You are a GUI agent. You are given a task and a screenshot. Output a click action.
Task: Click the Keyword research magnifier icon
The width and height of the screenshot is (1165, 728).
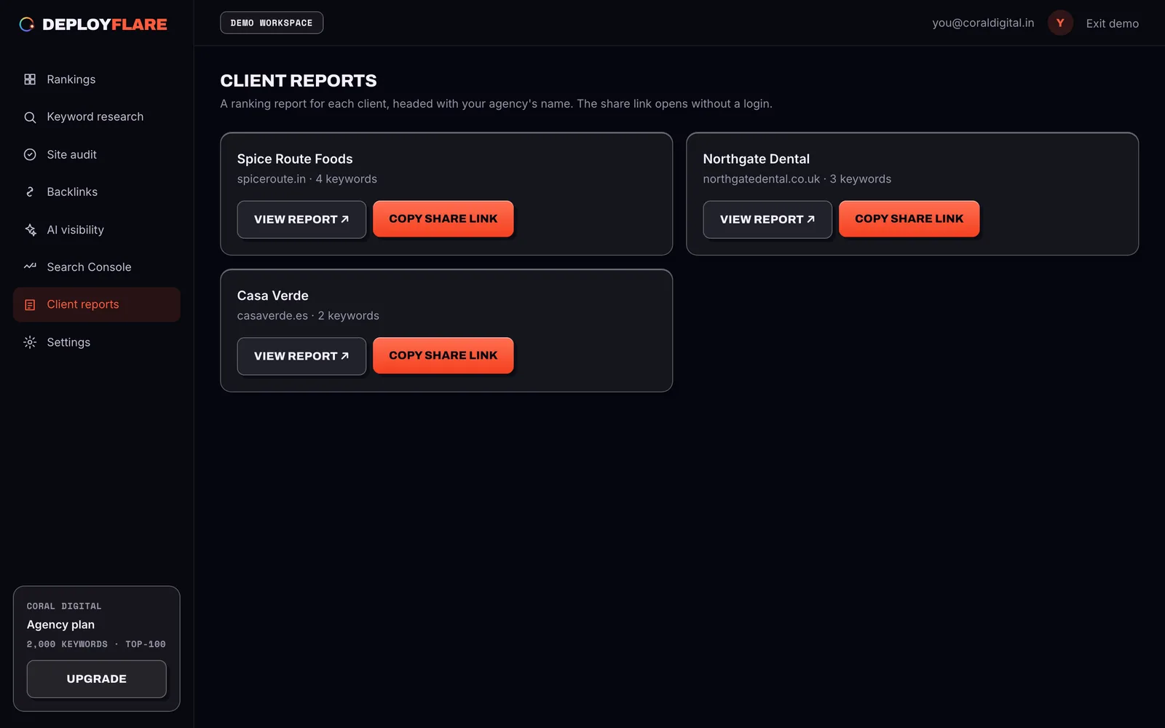click(30, 117)
